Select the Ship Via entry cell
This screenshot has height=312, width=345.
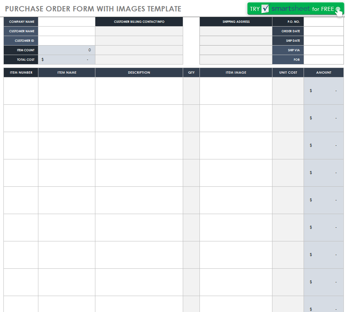coord(323,50)
